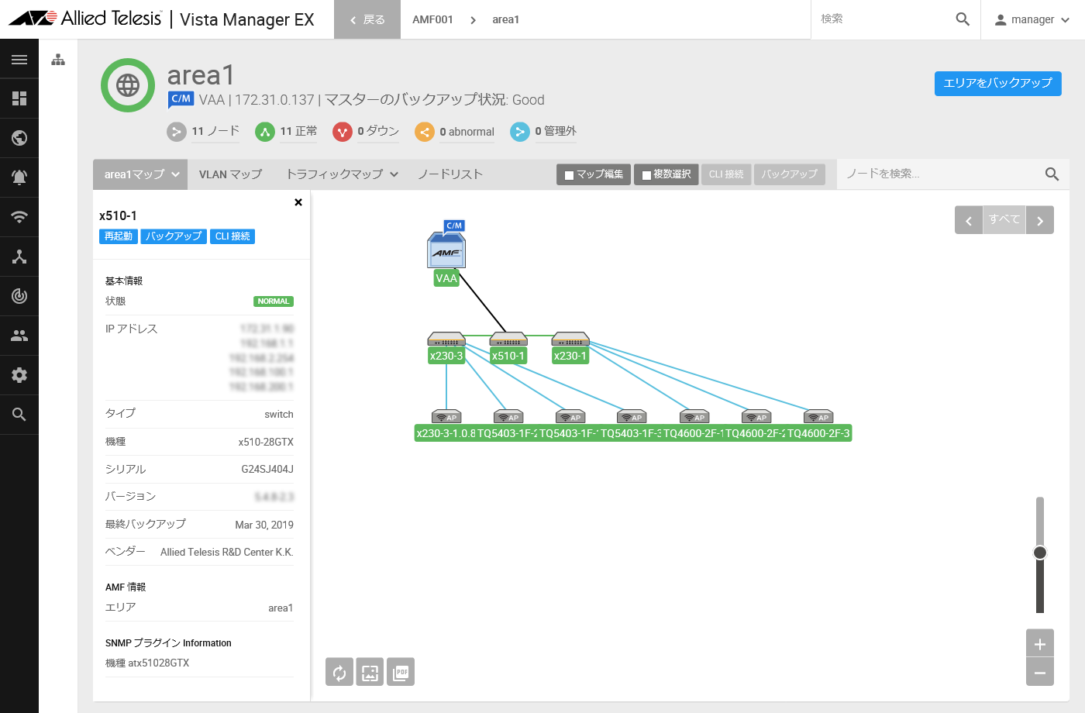Screen dimensions: 1085x713
Task: Click the 11 ノード counter
Action: (x=203, y=132)
